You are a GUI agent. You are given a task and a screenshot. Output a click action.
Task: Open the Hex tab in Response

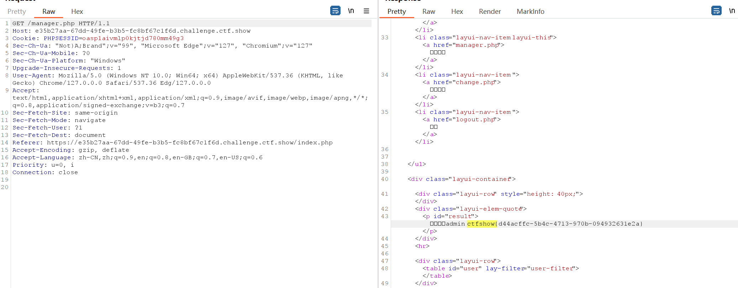coord(457,11)
